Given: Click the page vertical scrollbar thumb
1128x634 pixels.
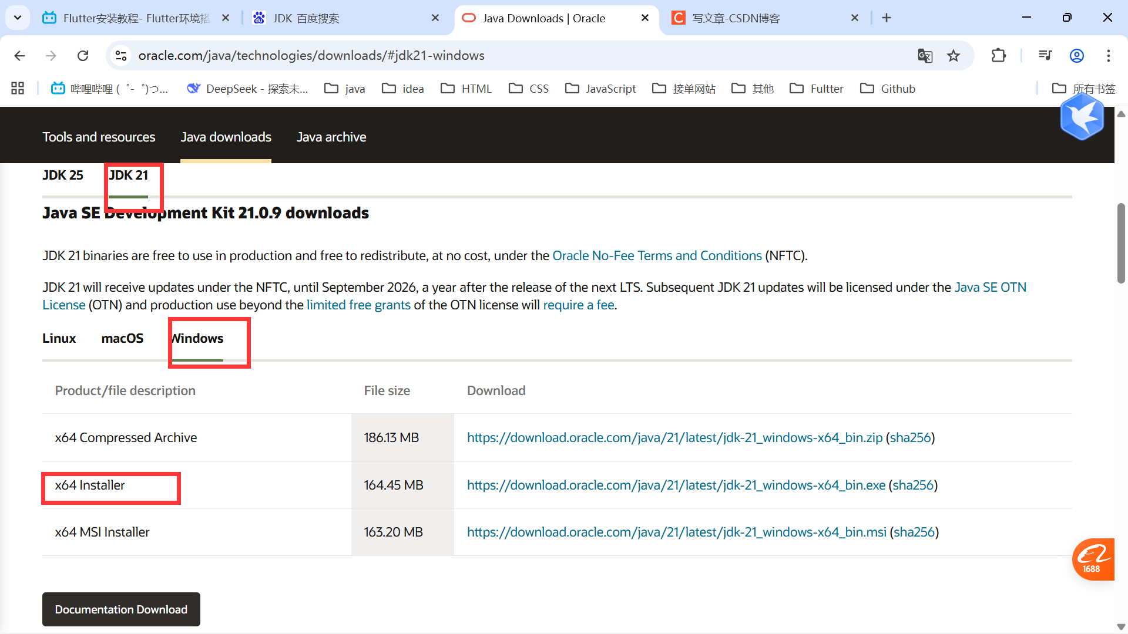Looking at the screenshot, I should pyautogui.click(x=1121, y=244).
